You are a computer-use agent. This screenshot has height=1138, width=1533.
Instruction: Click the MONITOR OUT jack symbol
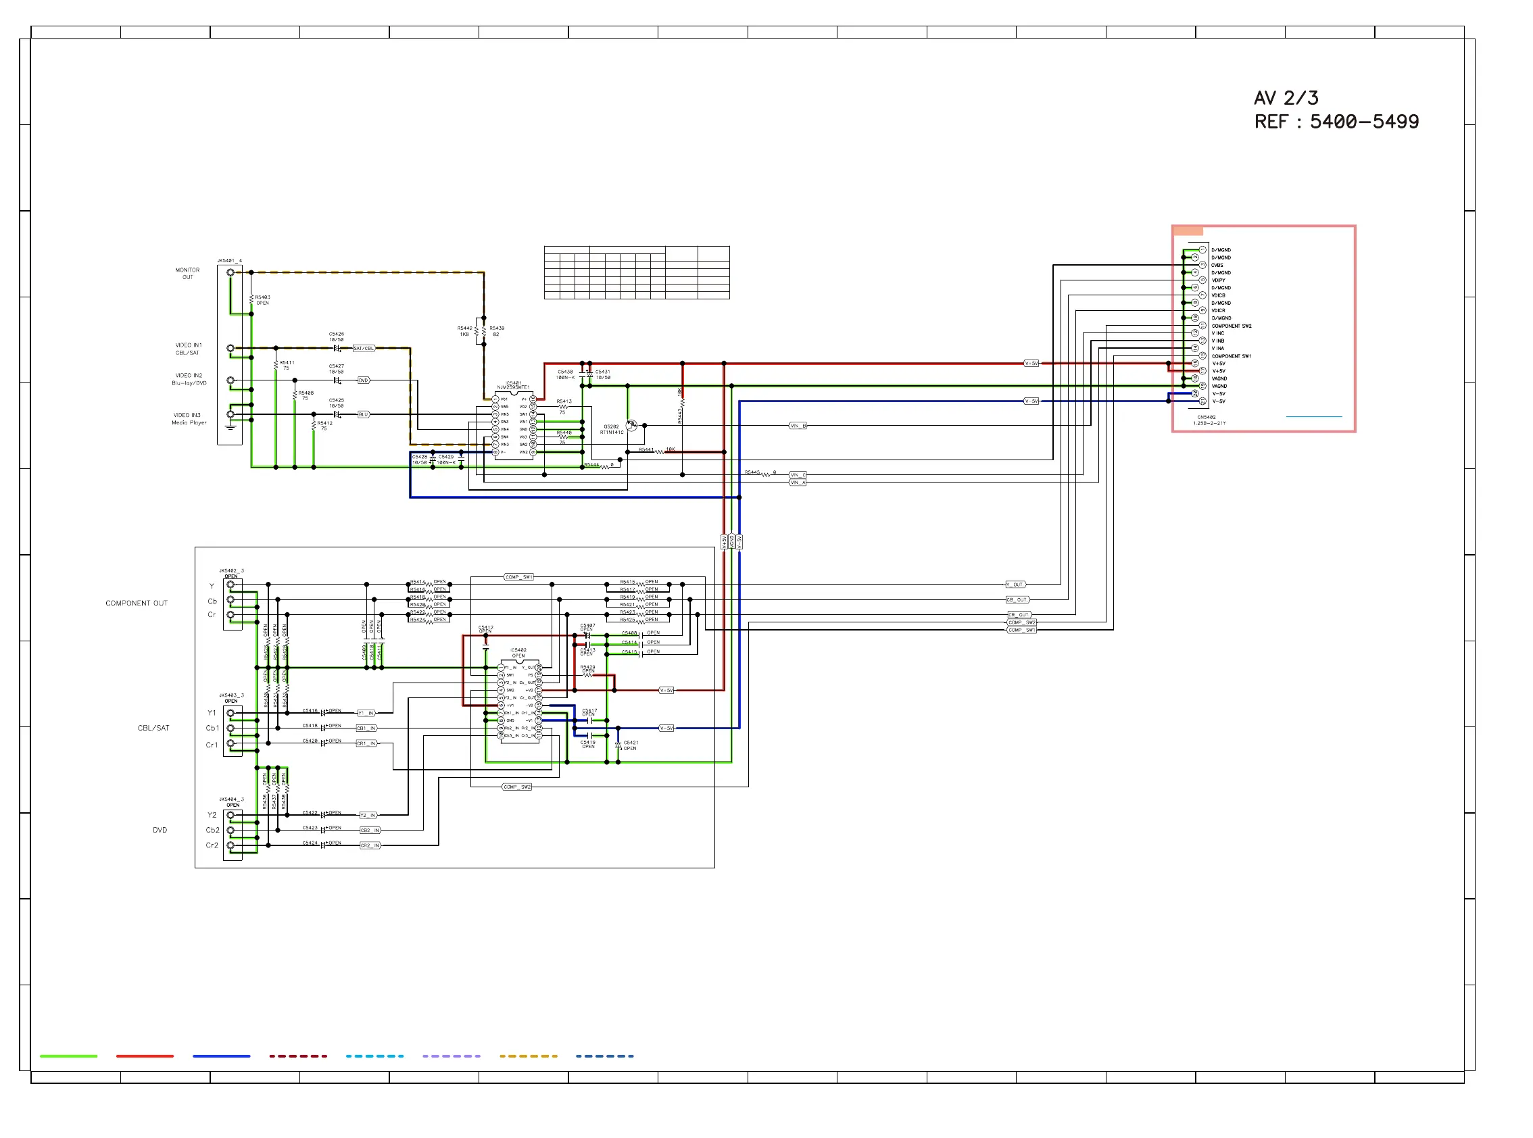coord(230,273)
